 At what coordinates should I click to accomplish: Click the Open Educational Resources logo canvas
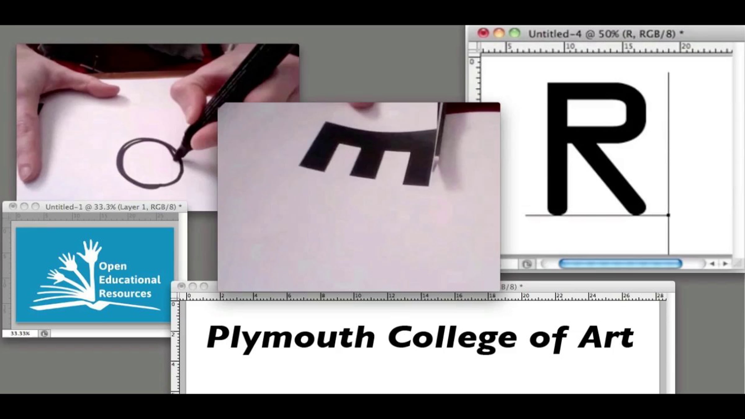click(95, 275)
